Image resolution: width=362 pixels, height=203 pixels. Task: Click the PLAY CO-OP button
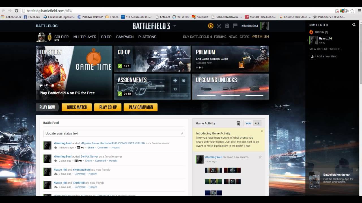(108, 107)
